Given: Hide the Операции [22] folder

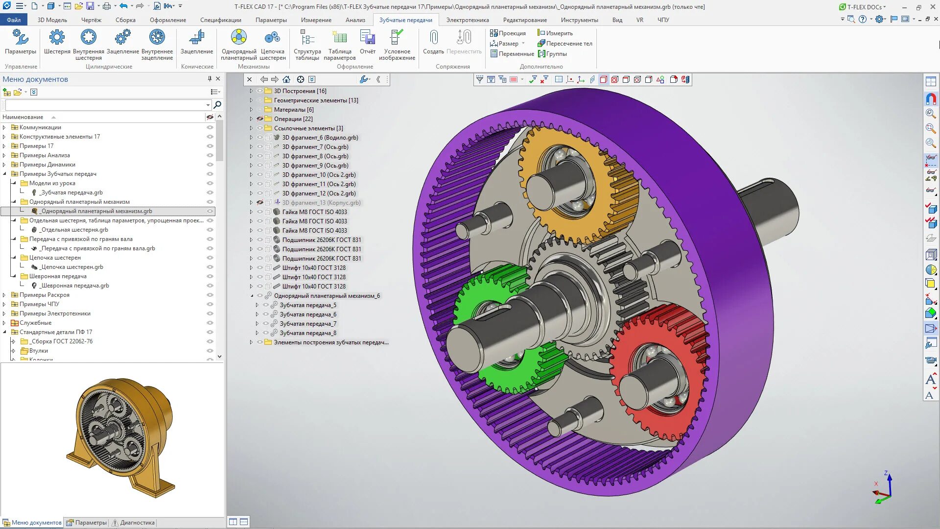Looking at the screenshot, I should tap(260, 119).
